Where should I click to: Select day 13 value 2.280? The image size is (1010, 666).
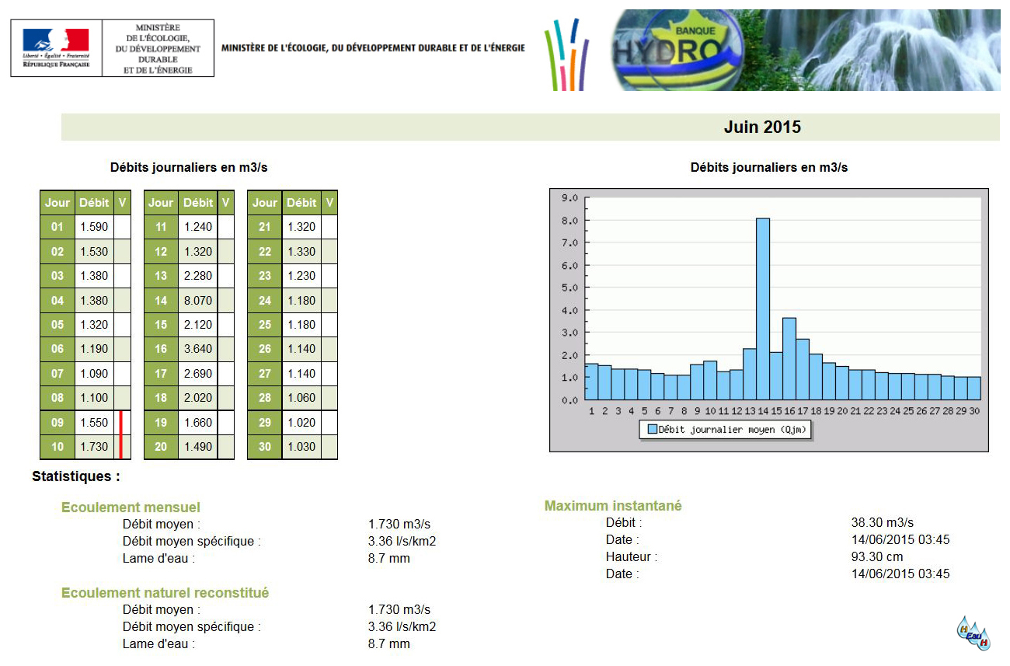coord(198,276)
